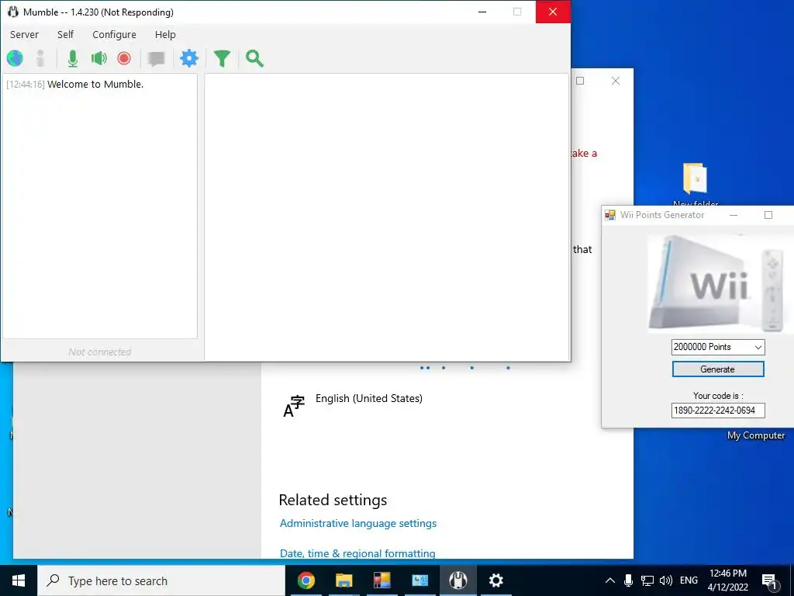Select the generated code field 1890-2222-2242-0694
Screen dimensions: 794x596
coord(718,411)
